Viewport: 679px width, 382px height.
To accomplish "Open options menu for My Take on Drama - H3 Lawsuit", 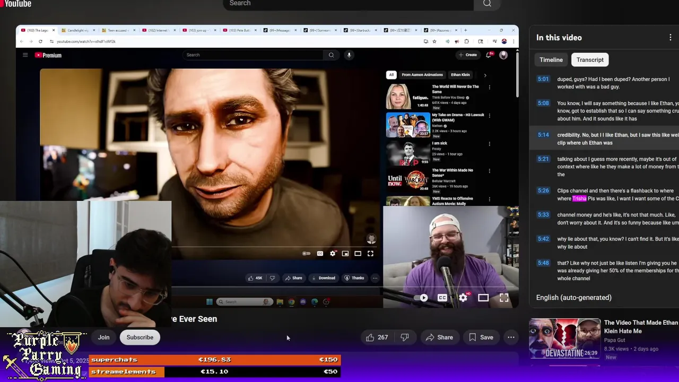I will pyautogui.click(x=489, y=115).
